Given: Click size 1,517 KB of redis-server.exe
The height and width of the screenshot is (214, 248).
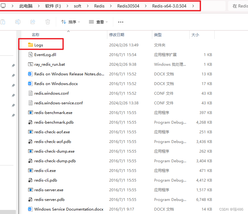Looking at the screenshot, I should coord(204,190).
